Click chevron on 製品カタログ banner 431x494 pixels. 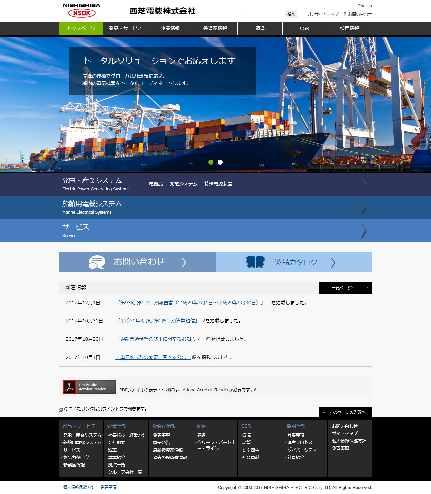(333, 263)
